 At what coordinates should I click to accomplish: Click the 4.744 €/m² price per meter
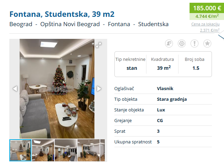[207, 16]
